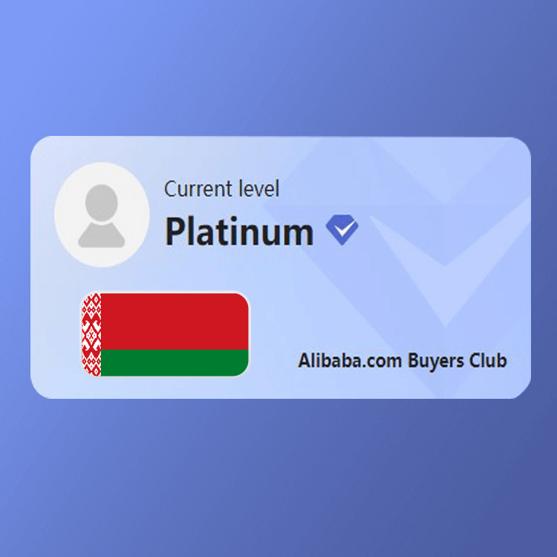557x557 pixels.
Task: Click the default user avatar silhouette
Action: pyautogui.click(x=102, y=215)
